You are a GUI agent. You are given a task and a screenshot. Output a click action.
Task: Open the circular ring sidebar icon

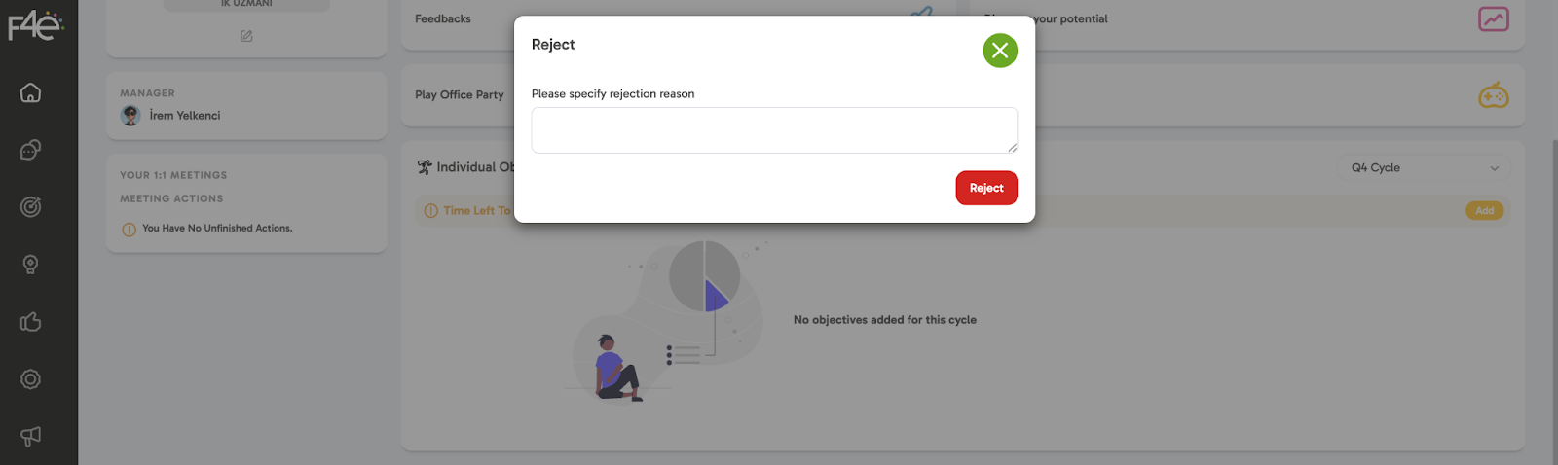click(31, 379)
